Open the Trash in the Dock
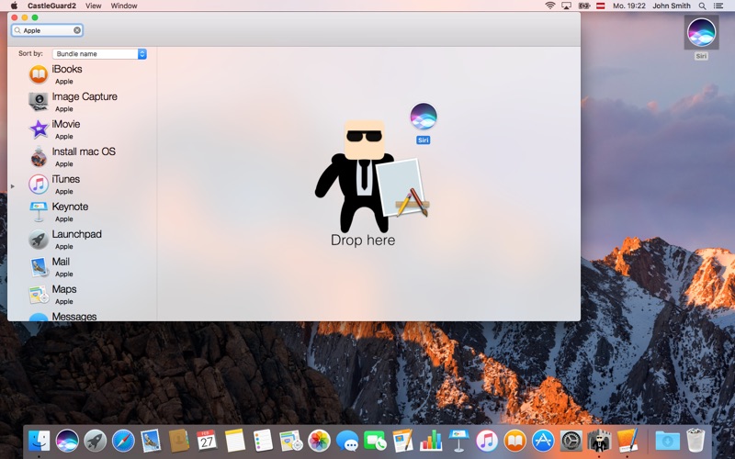The height and width of the screenshot is (459, 735). pos(695,441)
